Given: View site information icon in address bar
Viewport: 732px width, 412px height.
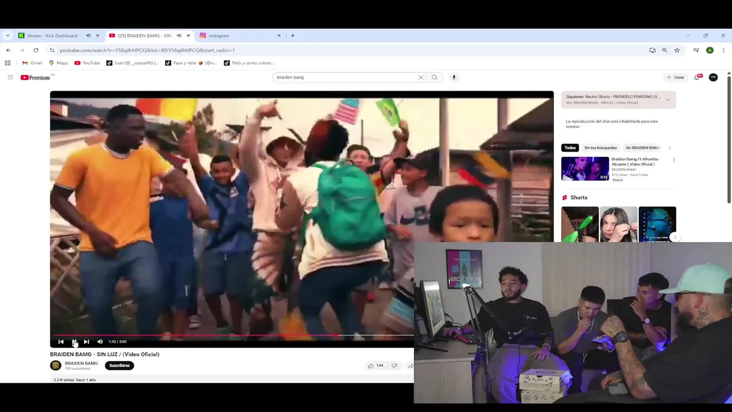Looking at the screenshot, I should click(52, 50).
